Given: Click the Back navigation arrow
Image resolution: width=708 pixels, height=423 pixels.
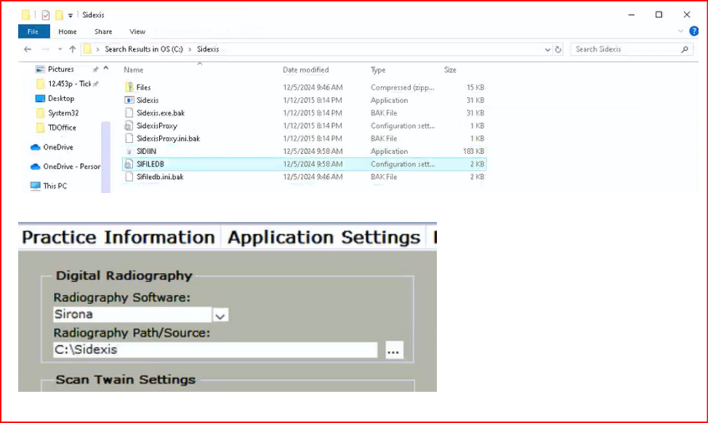Looking at the screenshot, I should click(x=28, y=49).
